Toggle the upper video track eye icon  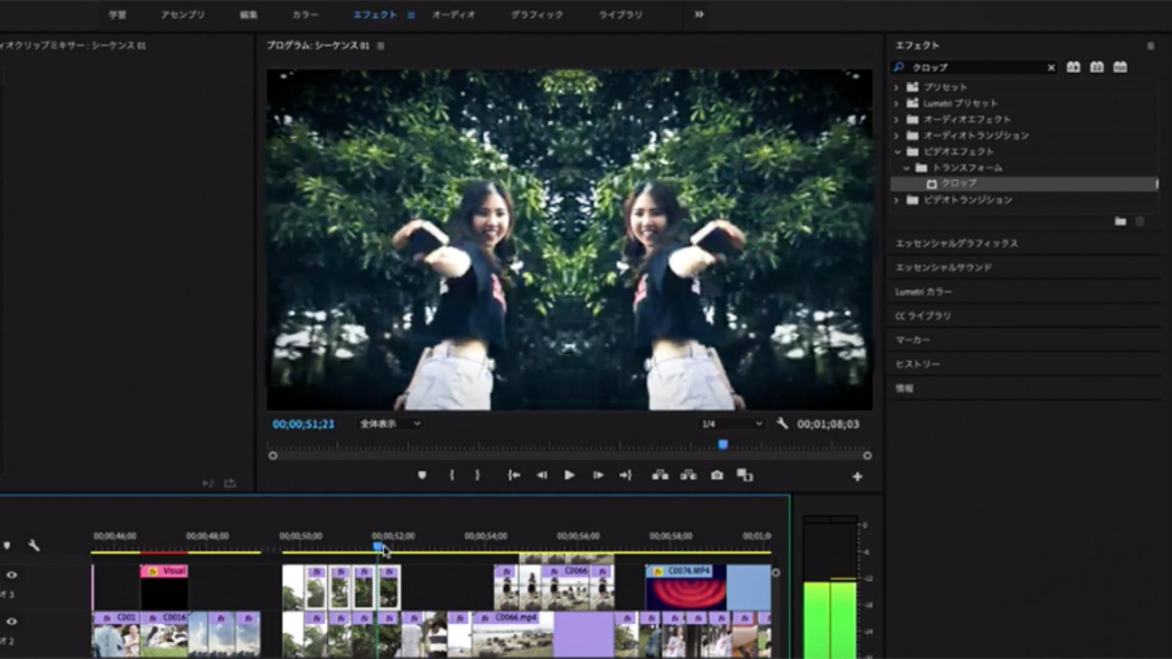tap(12, 575)
